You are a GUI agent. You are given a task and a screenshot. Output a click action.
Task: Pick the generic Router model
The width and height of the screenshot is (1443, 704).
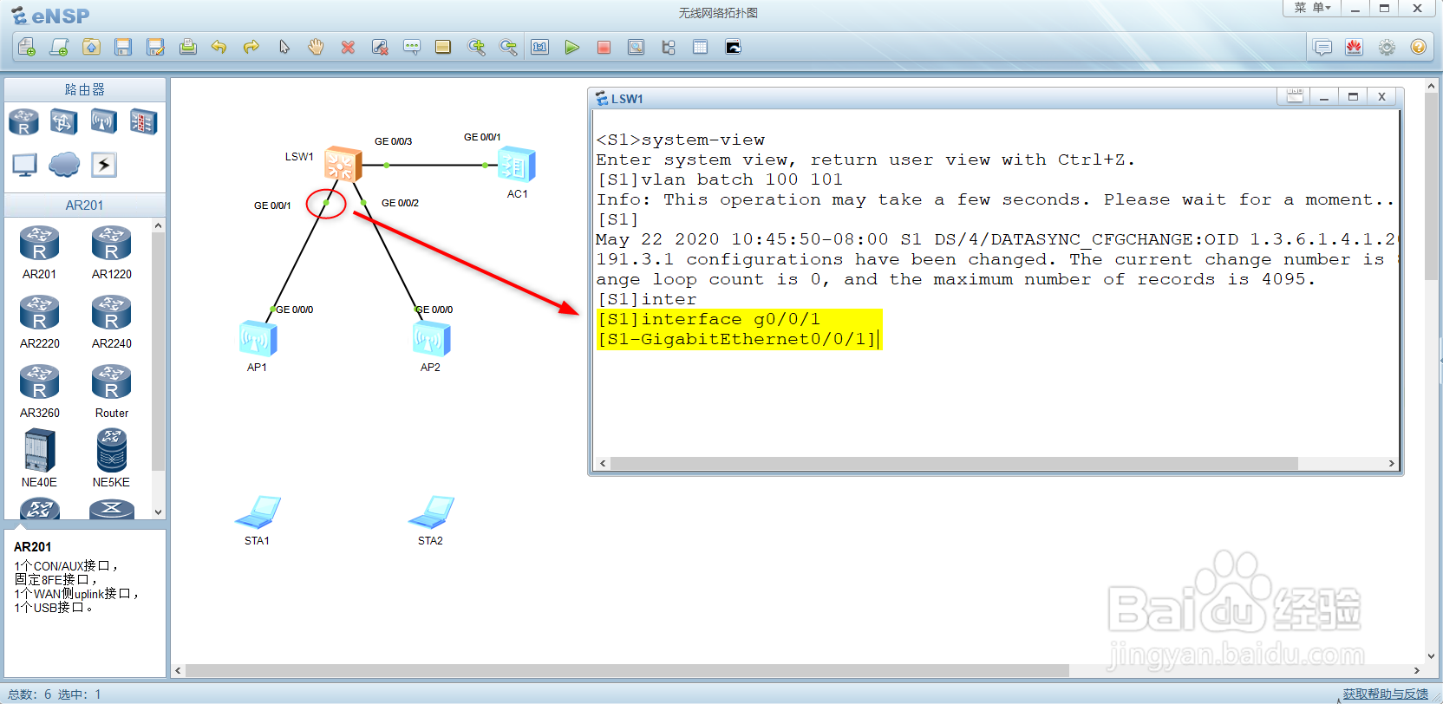[112, 391]
